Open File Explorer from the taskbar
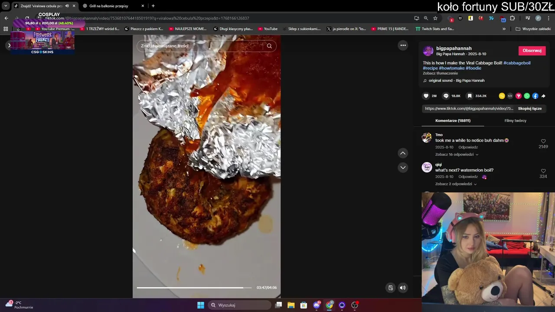Viewport: 555px width, 312px height. click(x=291, y=305)
